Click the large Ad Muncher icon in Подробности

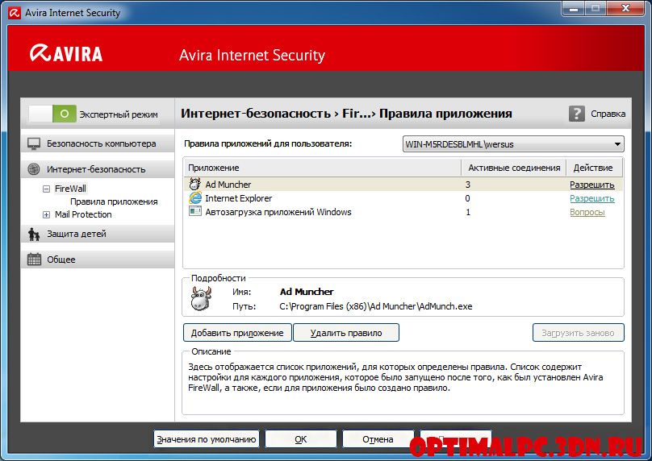pyautogui.click(x=201, y=299)
